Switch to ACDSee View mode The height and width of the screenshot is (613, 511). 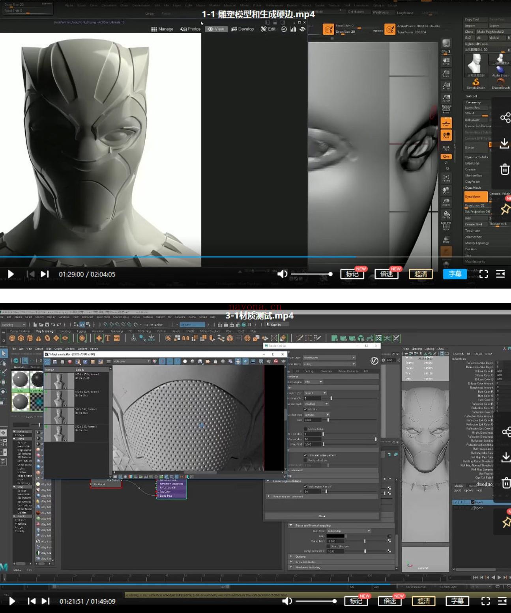pyautogui.click(x=216, y=29)
